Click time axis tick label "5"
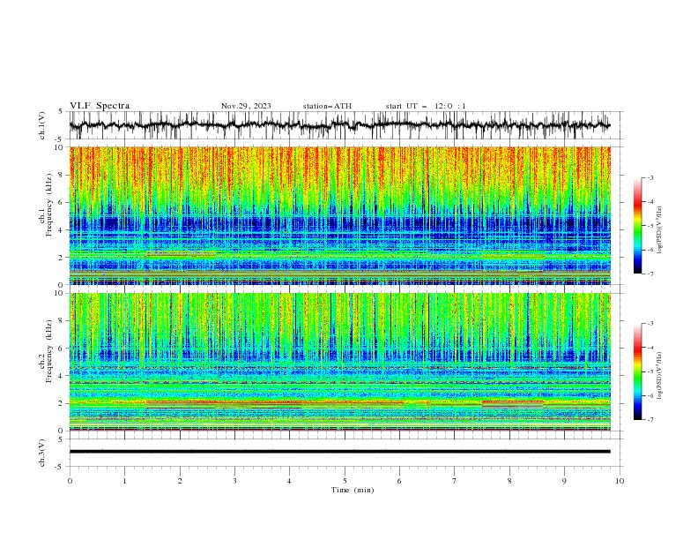The image size is (698, 540). pyautogui.click(x=345, y=481)
